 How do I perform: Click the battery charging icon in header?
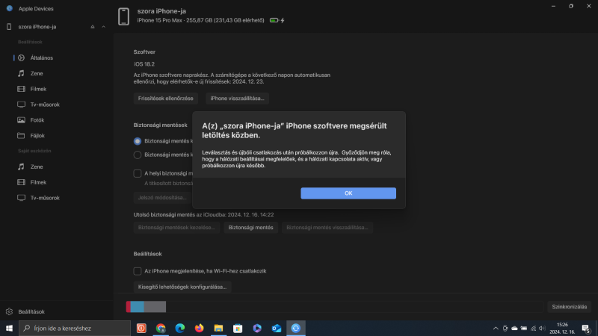pyautogui.click(x=277, y=20)
